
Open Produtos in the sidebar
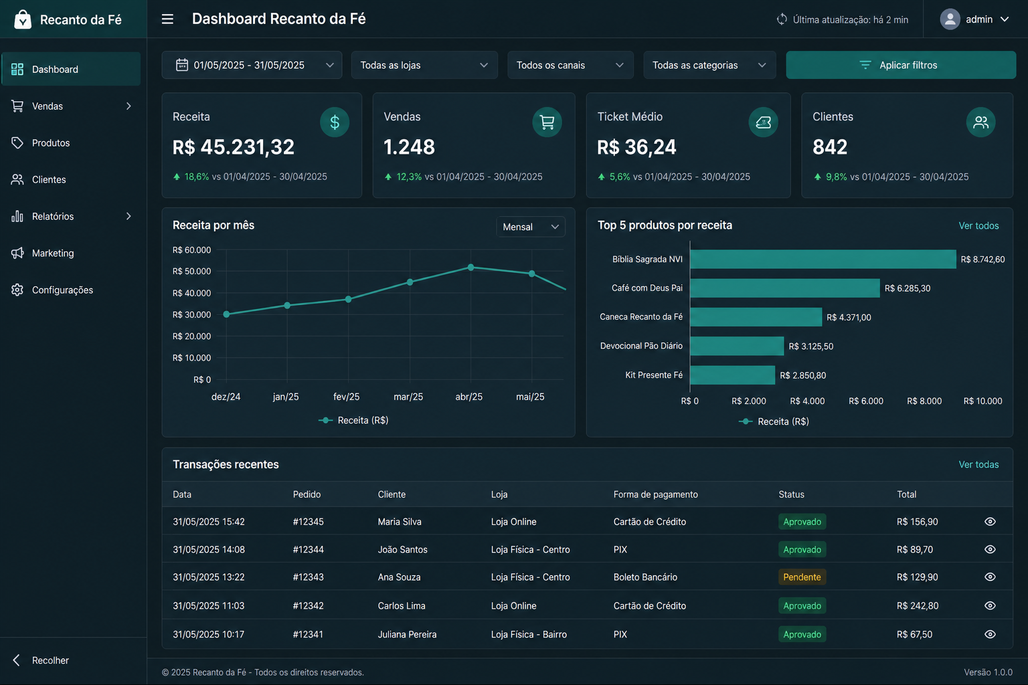pyautogui.click(x=71, y=142)
